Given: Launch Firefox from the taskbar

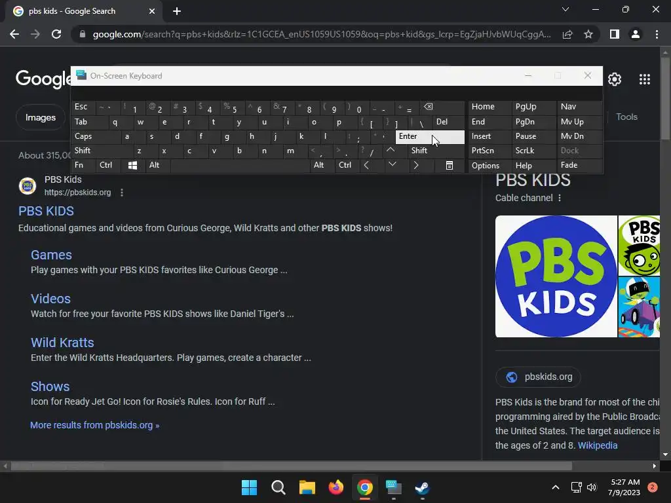Looking at the screenshot, I should (x=336, y=487).
